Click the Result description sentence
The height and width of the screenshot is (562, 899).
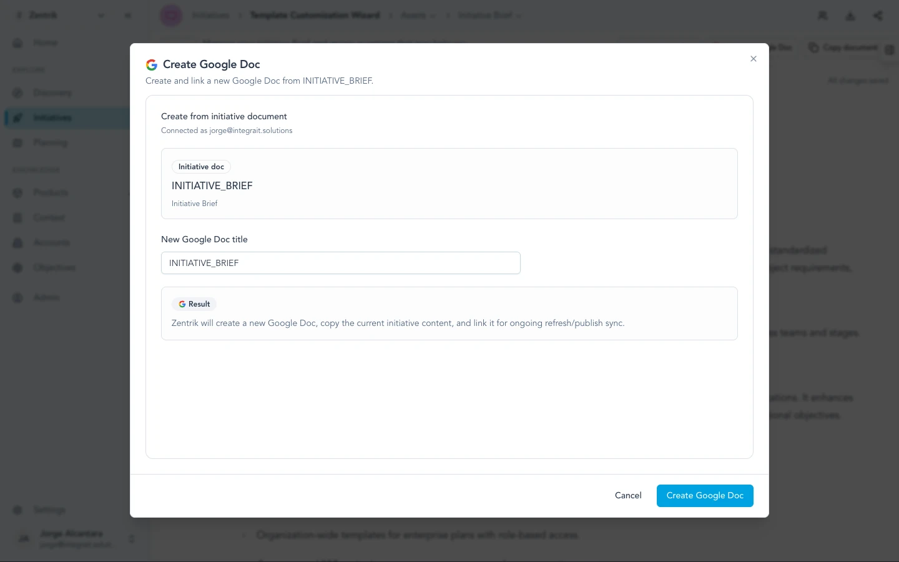398,323
